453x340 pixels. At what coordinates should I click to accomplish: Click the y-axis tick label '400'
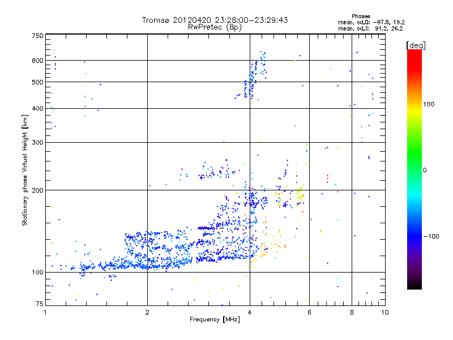37,109
